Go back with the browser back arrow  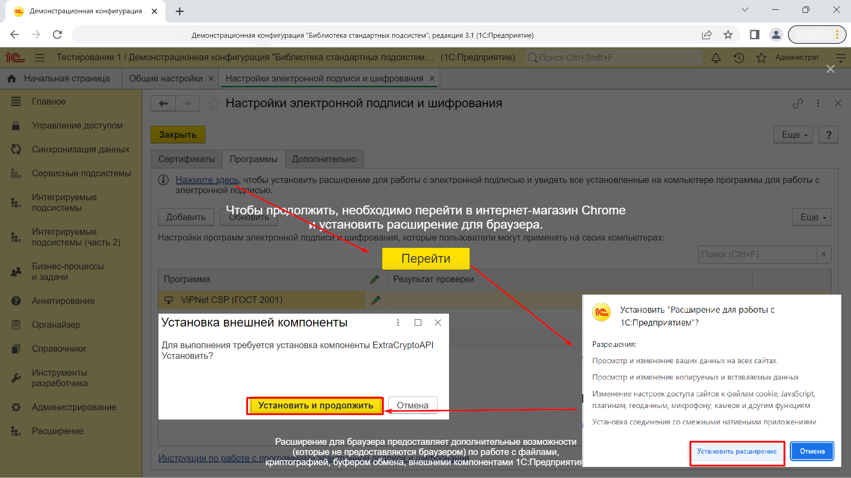coord(15,35)
